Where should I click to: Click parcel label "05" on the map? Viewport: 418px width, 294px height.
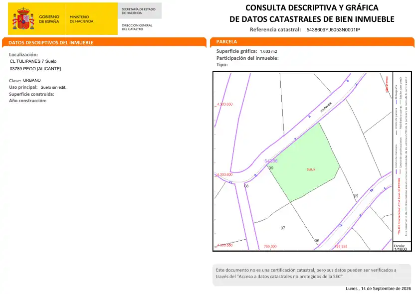pos(356,196)
